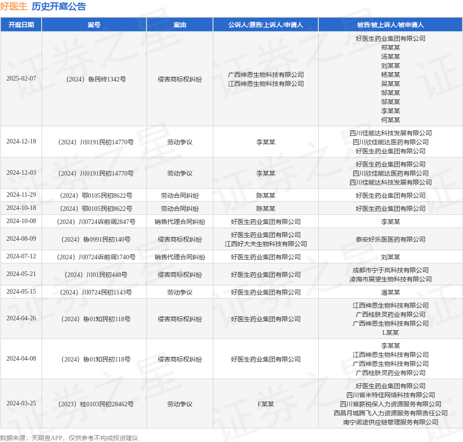Image resolution: width=463 pixels, height=442 pixels.
Task: Click 劳动争议 in the 2024-12-18 row
Action: click(x=180, y=142)
